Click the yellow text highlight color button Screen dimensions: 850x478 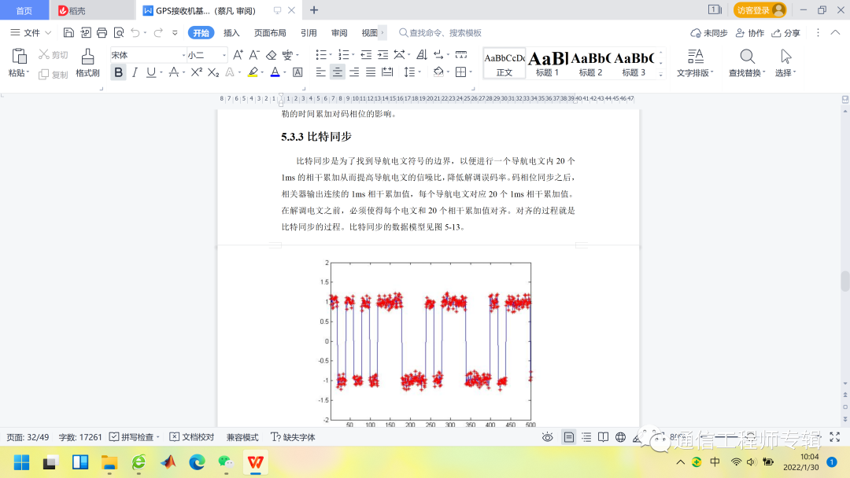(x=253, y=72)
